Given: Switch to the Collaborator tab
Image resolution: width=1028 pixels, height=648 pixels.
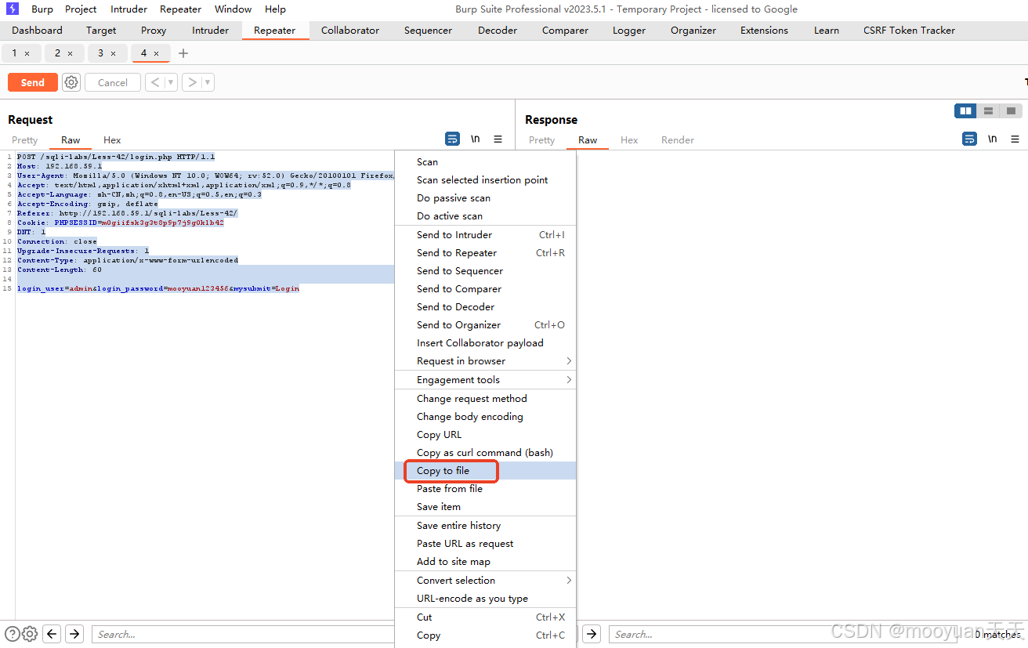Looking at the screenshot, I should click(350, 31).
